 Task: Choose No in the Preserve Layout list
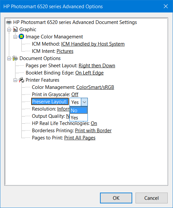(79, 110)
